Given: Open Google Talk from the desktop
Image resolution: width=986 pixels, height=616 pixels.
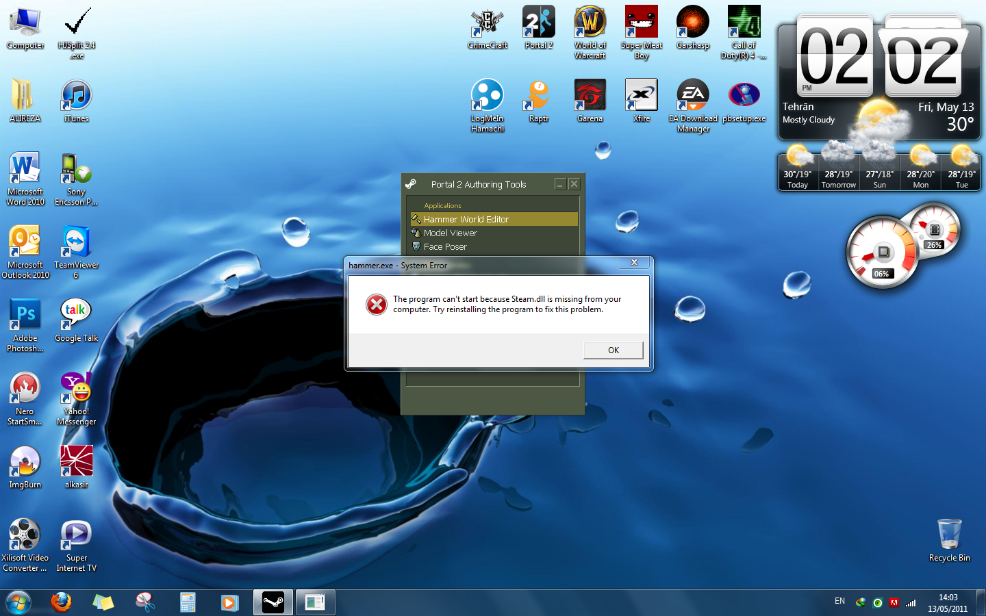Looking at the screenshot, I should 76,310.
